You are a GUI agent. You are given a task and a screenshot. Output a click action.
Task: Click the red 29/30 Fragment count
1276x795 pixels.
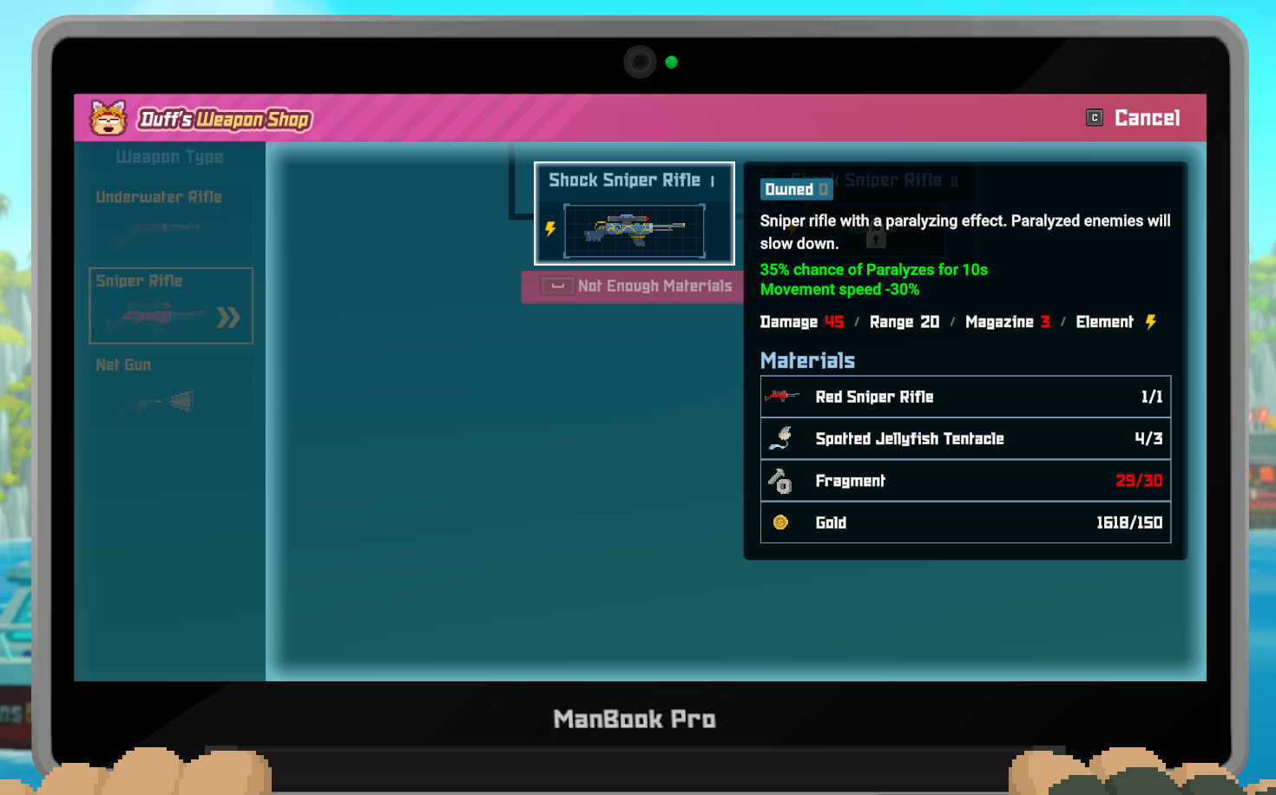(x=1139, y=481)
